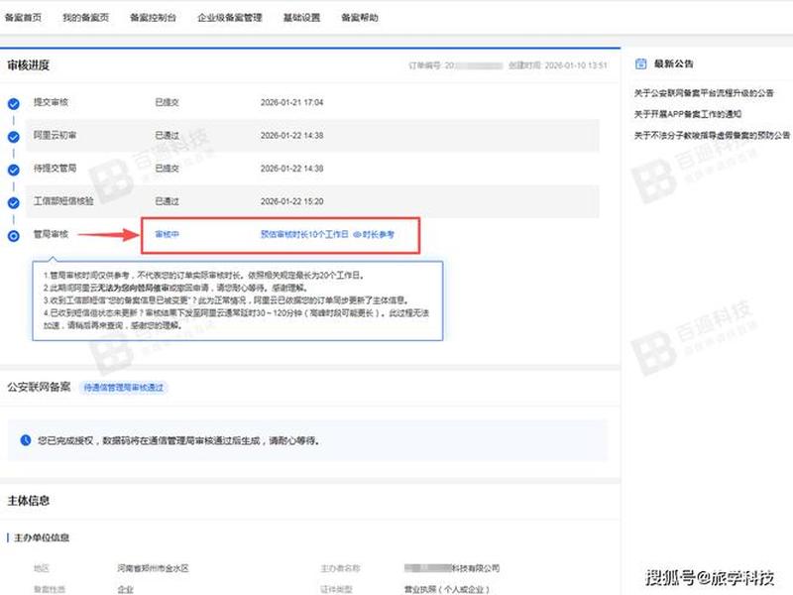Open announcement 关于开展APP备案工作的通知
The image size is (793, 595).
pyautogui.click(x=688, y=114)
